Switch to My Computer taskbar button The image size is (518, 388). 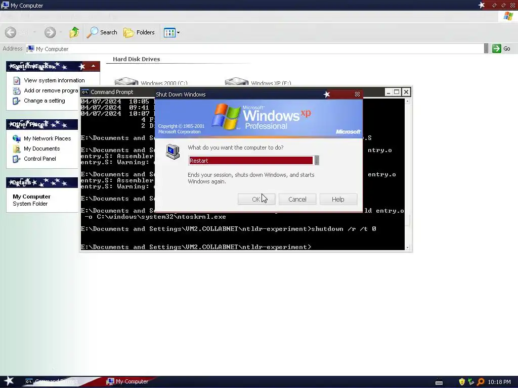click(x=127, y=382)
